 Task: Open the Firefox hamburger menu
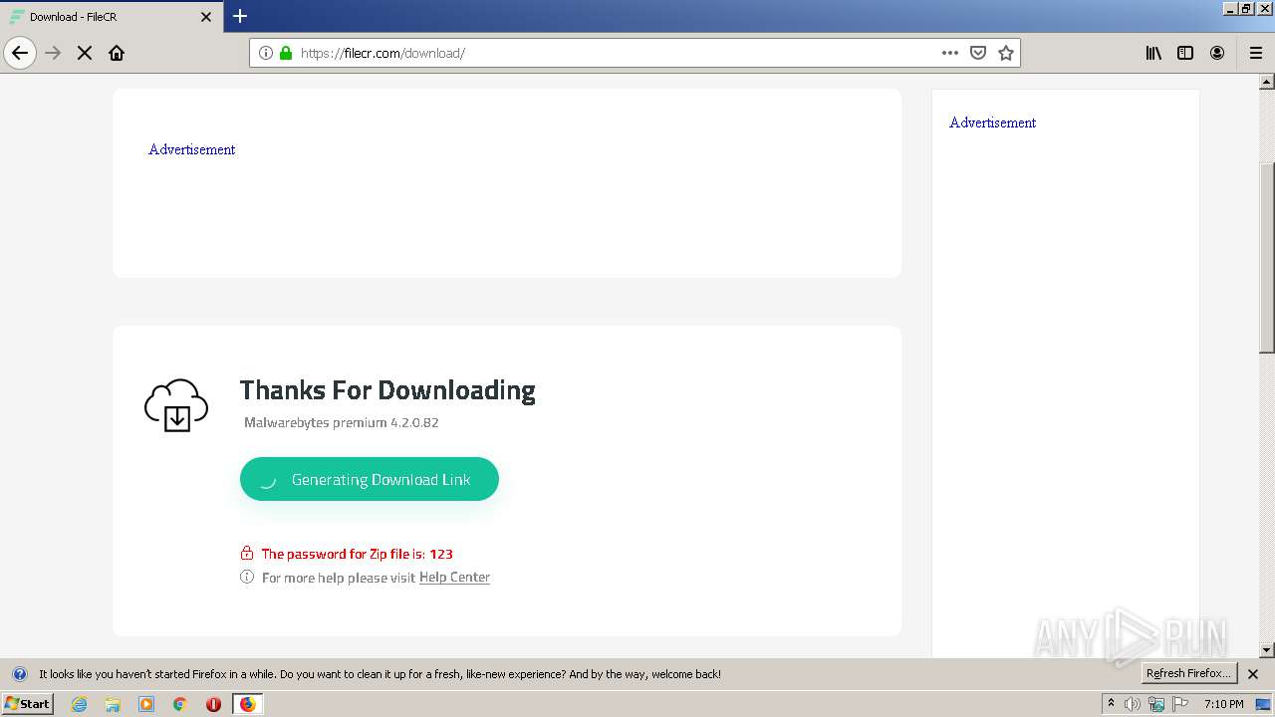tap(1256, 53)
